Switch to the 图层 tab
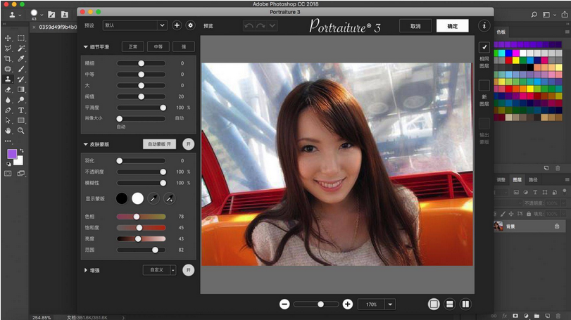The height and width of the screenshot is (320, 571). (x=517, y=179)
